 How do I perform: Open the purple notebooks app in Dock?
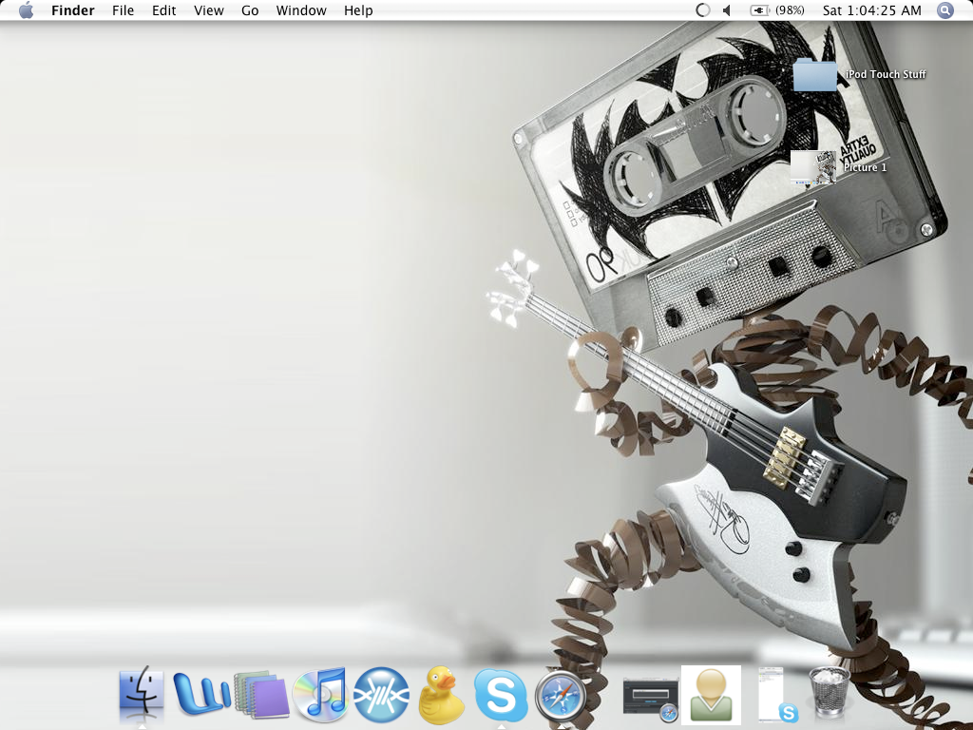[261, 695]
